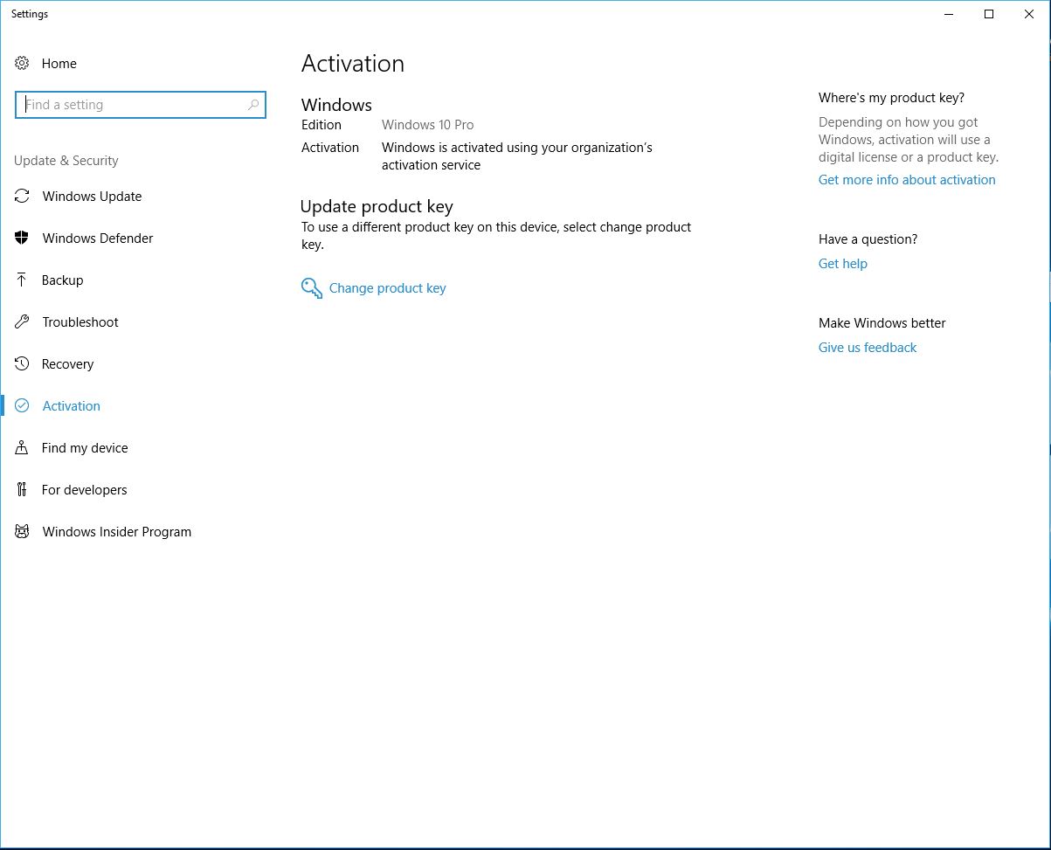Screen dimensions: 1051x850
Task: Select the Windows 10 Pro edition text
Action: (x=427, y=124)
